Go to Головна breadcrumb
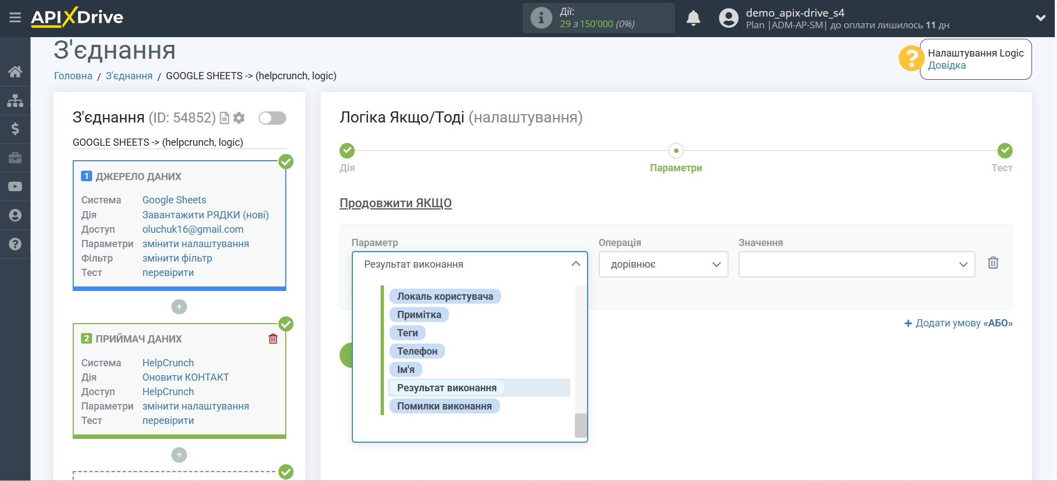 tap(73, 76)
